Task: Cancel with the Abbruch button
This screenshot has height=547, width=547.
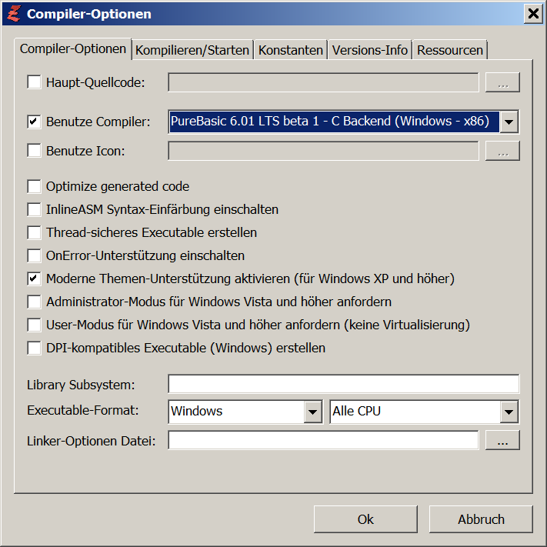Action: [481, 519]
